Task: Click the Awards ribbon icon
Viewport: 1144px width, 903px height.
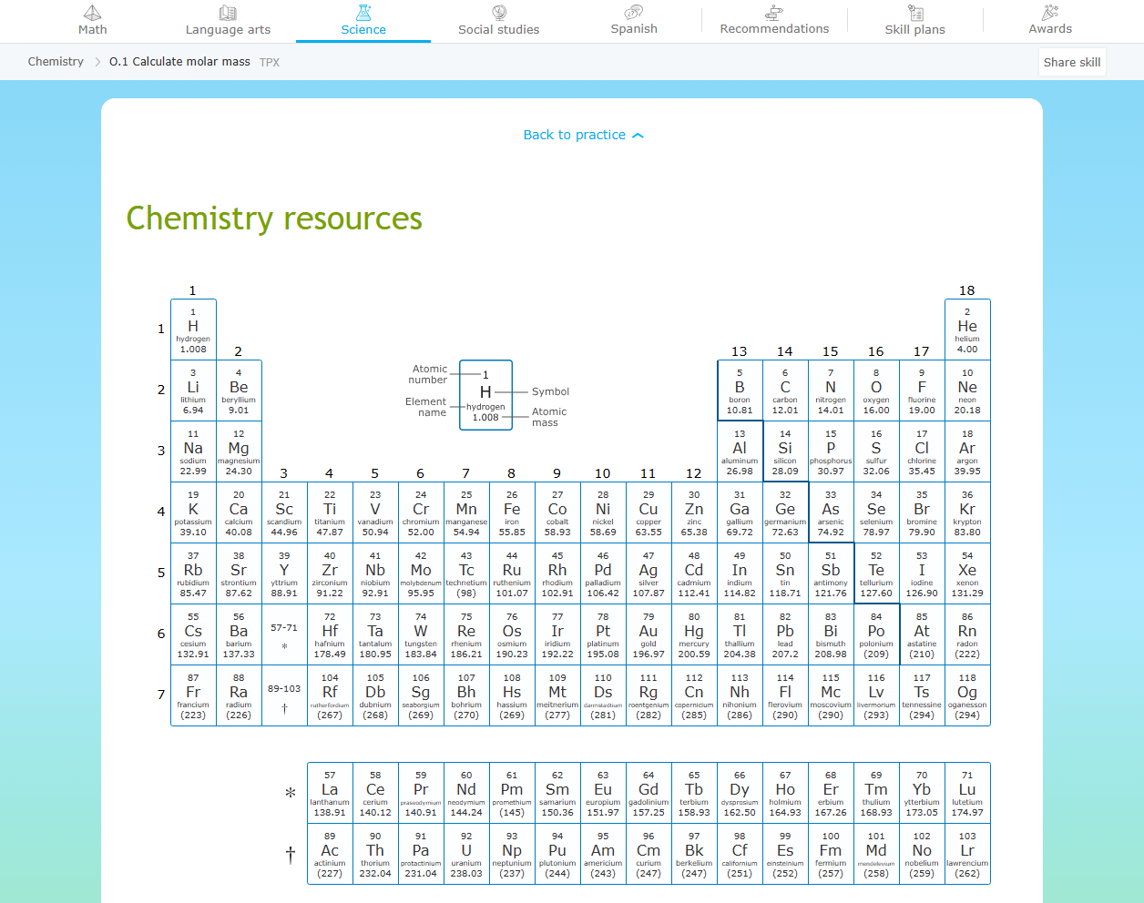Action: (1050, 13)
